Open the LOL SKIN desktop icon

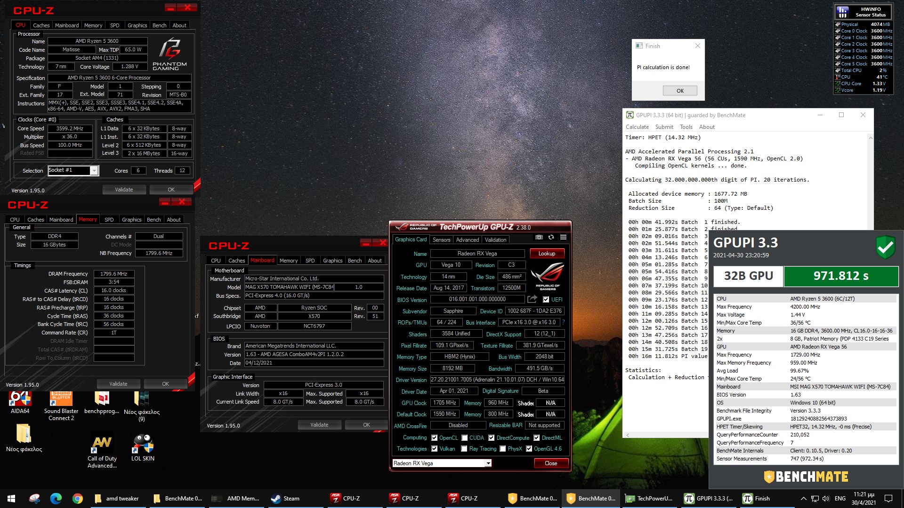click(x=143, y=447)
